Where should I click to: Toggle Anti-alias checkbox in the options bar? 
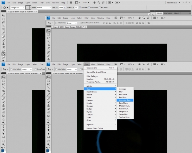pos(80,7)
